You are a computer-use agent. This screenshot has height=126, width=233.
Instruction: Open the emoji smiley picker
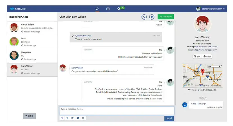point(83,118)
